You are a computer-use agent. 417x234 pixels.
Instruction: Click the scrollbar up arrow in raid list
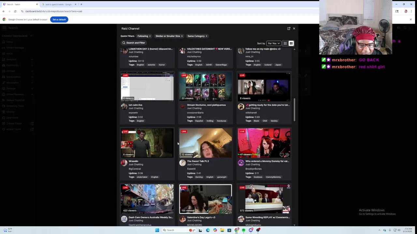click(295, 49)
